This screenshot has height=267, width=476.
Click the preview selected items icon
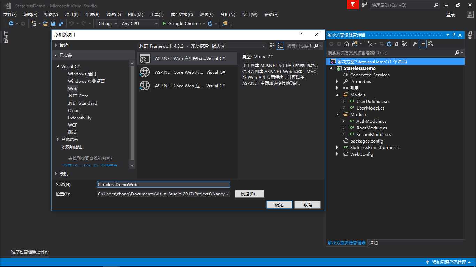coord(423,44)
